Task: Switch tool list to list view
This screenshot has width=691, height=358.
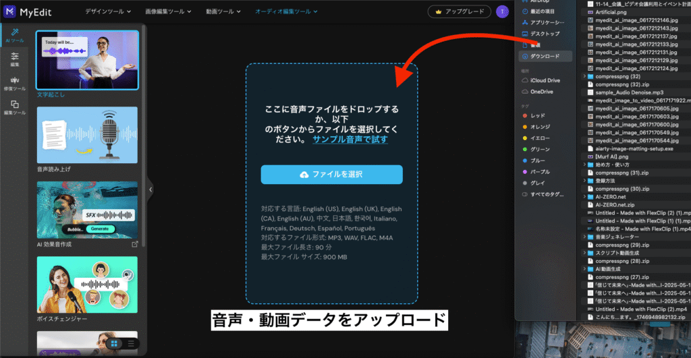Action: click(x=131, y=343)
